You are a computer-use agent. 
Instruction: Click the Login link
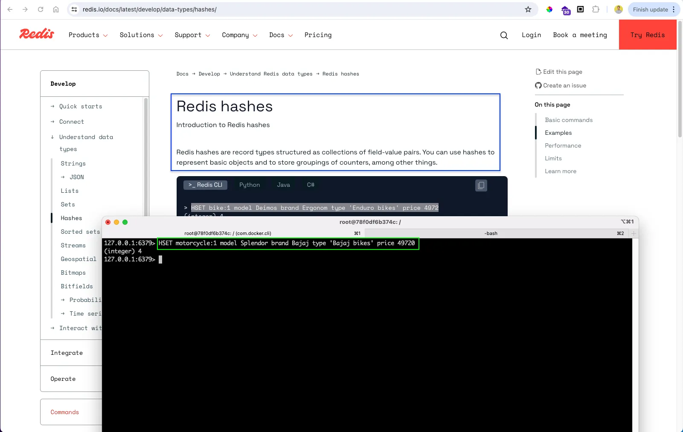click(x=531, y=35)
